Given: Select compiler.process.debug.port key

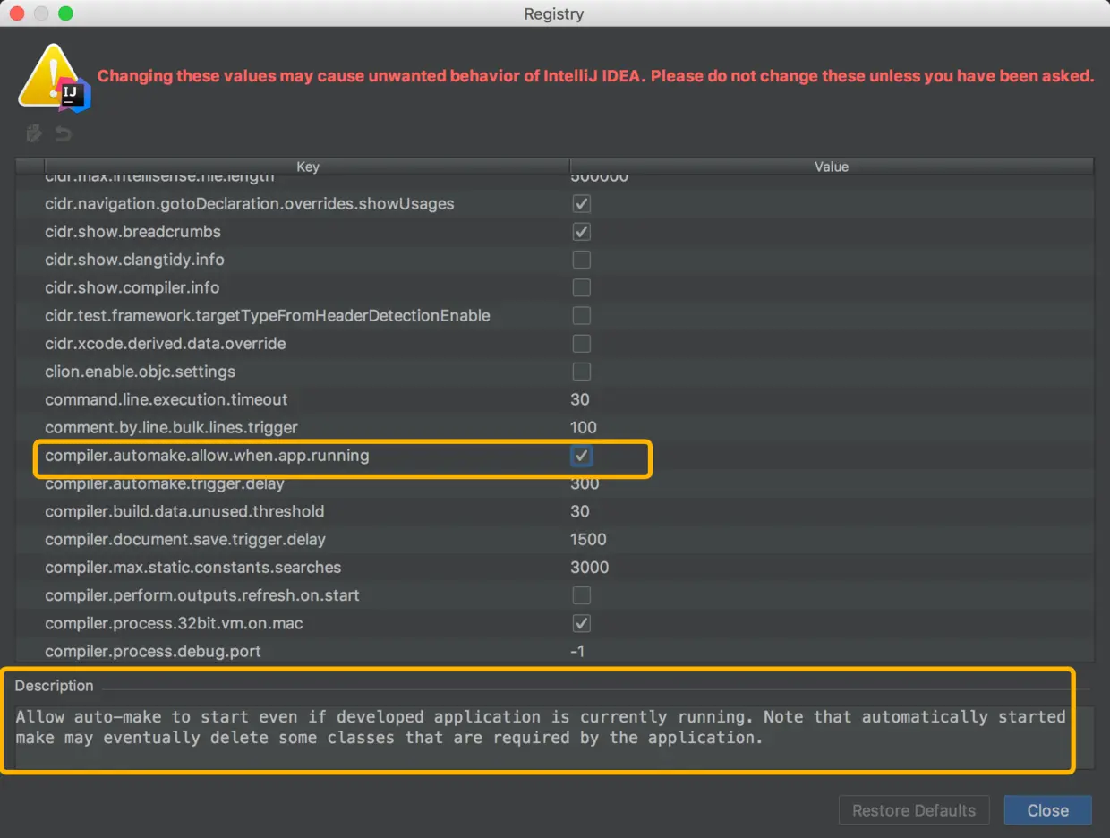Looking at the screenshot, I should click(x=153, y=651).
